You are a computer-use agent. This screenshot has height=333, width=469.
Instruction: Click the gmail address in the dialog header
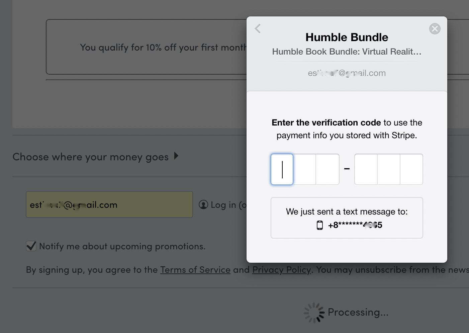click(x=347, y=73)
